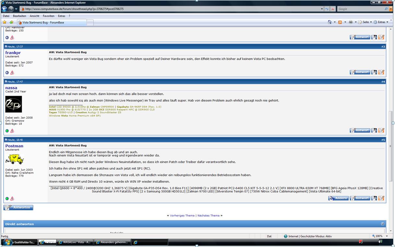This screenshot has height=247, width=395.
Task: Click the Refresh page icon beside address bar
Action: click(327, 9)
